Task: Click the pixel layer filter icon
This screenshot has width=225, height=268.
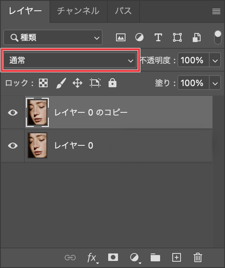Action: (121, 37)
